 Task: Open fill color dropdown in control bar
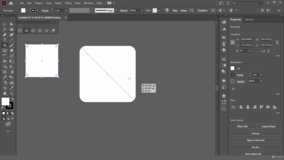(28, 11)
